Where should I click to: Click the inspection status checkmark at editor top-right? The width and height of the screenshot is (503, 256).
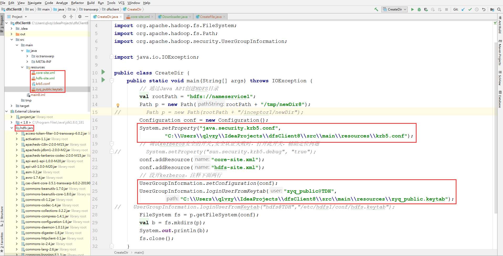point(495,23)
